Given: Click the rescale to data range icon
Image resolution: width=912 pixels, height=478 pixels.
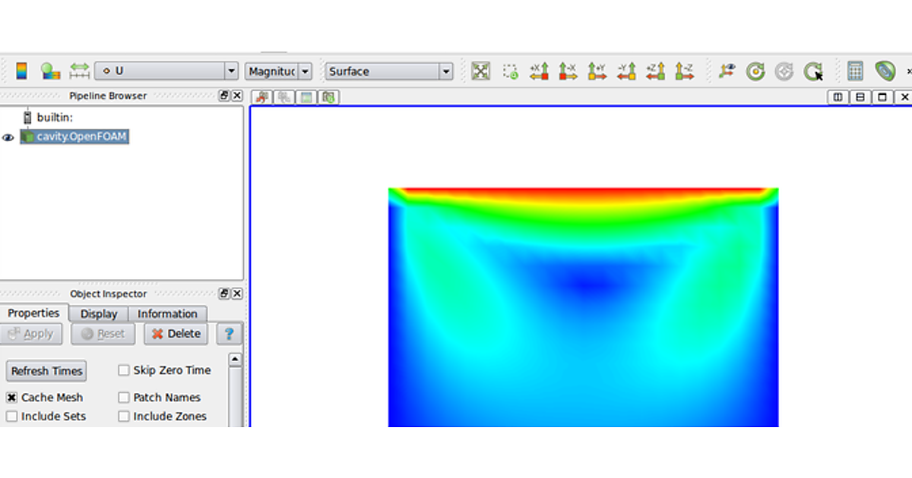Looking at the screenshot, I should point(80,71).
